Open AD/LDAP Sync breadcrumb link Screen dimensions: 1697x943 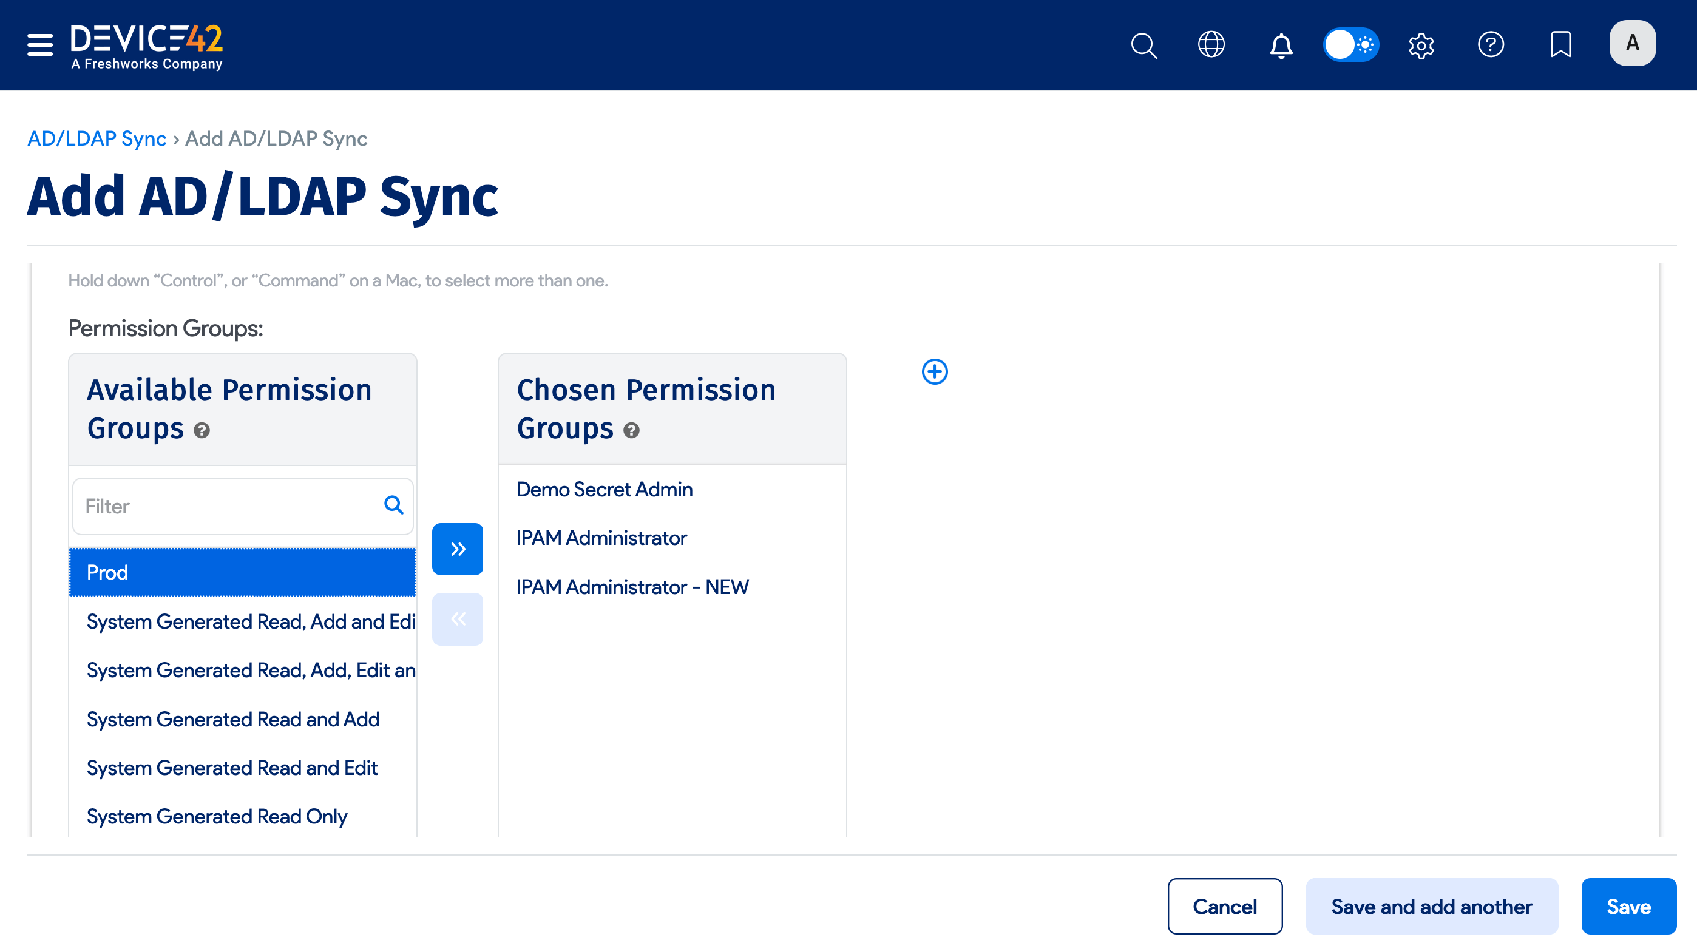pos(96,138)
